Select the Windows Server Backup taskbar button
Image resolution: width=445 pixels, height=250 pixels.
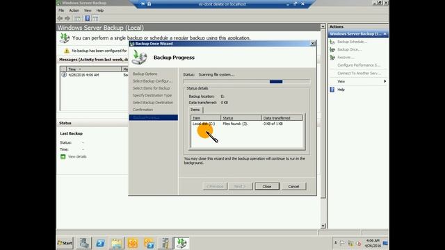181,243
